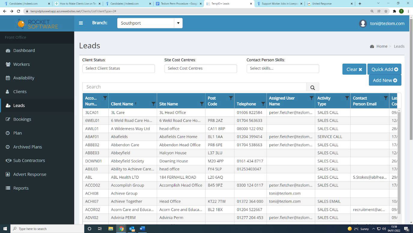Switch to the Tezlom Perm Procedure tab
Screen dimensions: 413x233
178,4
